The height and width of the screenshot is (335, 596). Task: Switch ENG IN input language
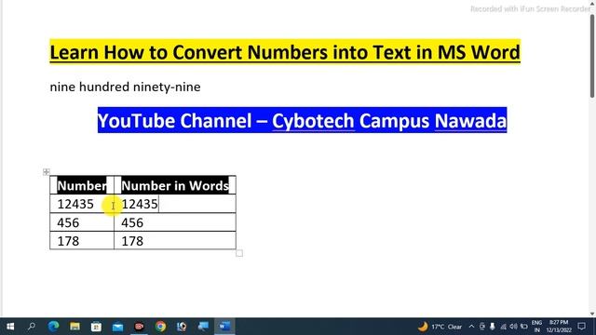click(x=536, y=327)
